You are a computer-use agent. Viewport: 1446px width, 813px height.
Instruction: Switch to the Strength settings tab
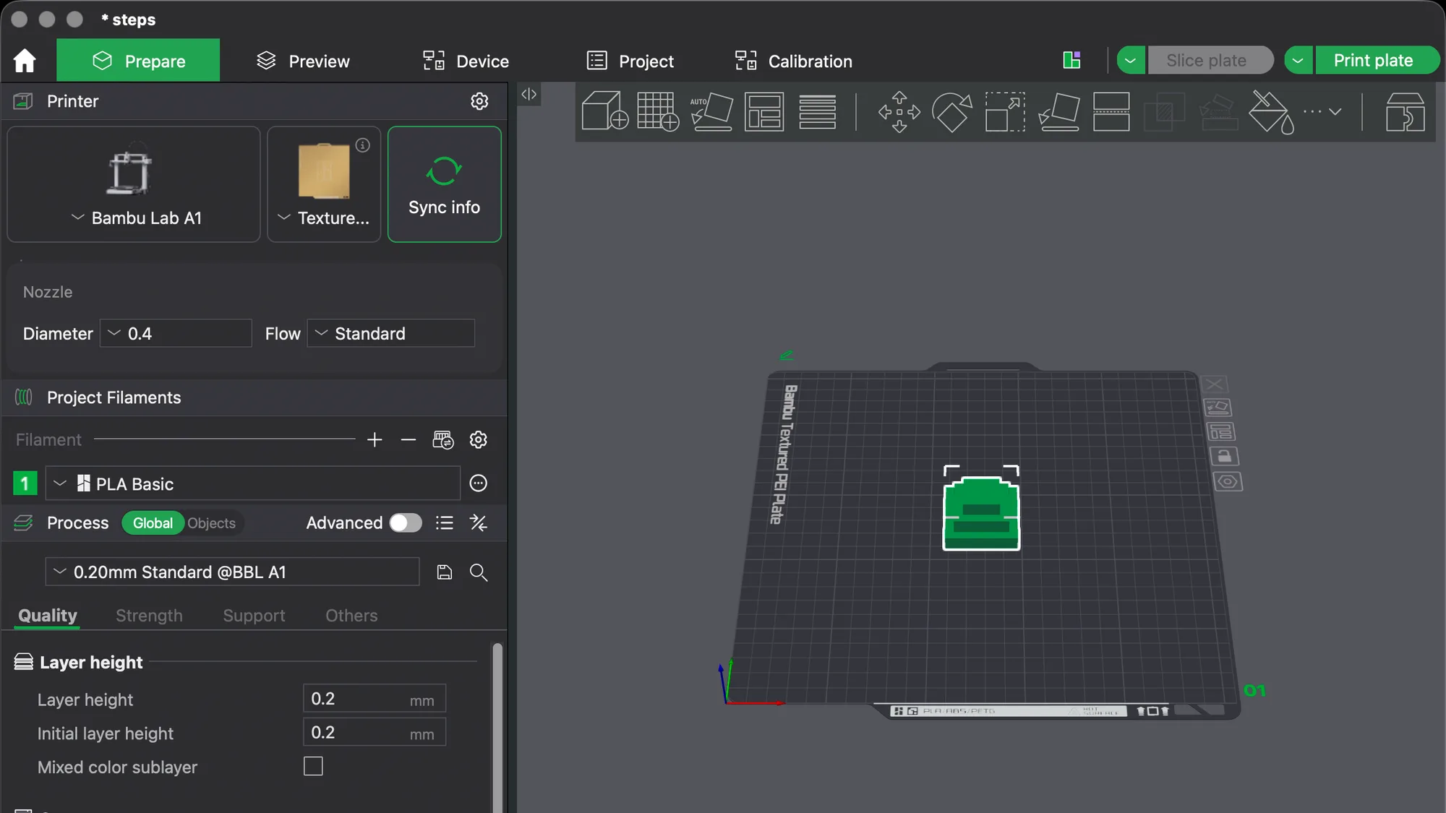tap(149, 616)
